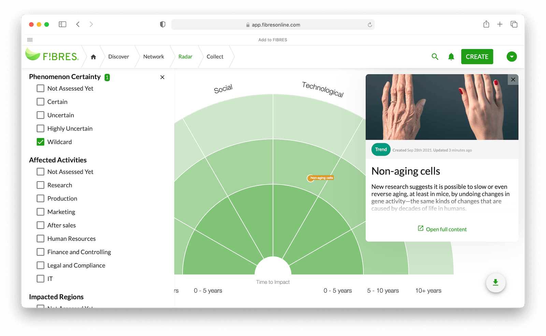Click the Non-aging cells radar marker
Image resolution: width=546 pixels, height=336 pixels.
(x=320, y=178)
